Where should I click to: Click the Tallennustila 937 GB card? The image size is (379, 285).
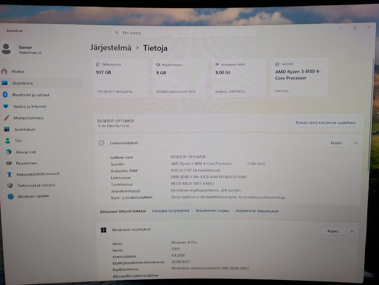click(x=120, y=78)
